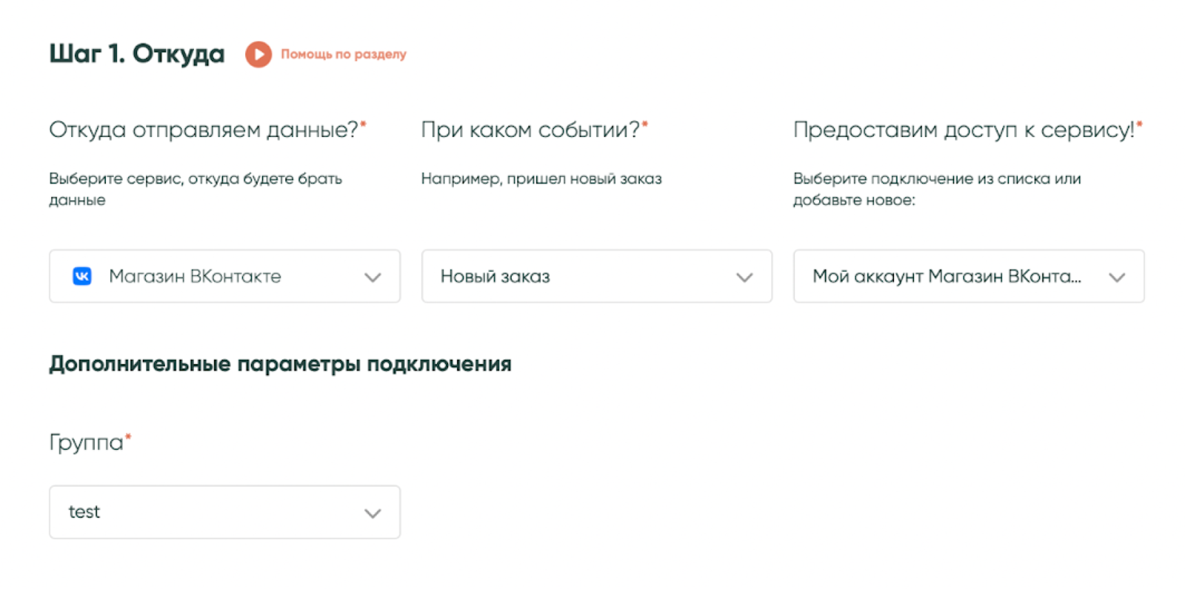Choose the "test" value in the Группа field
Screen dimensions: 1185x589
tap(84, 512)
